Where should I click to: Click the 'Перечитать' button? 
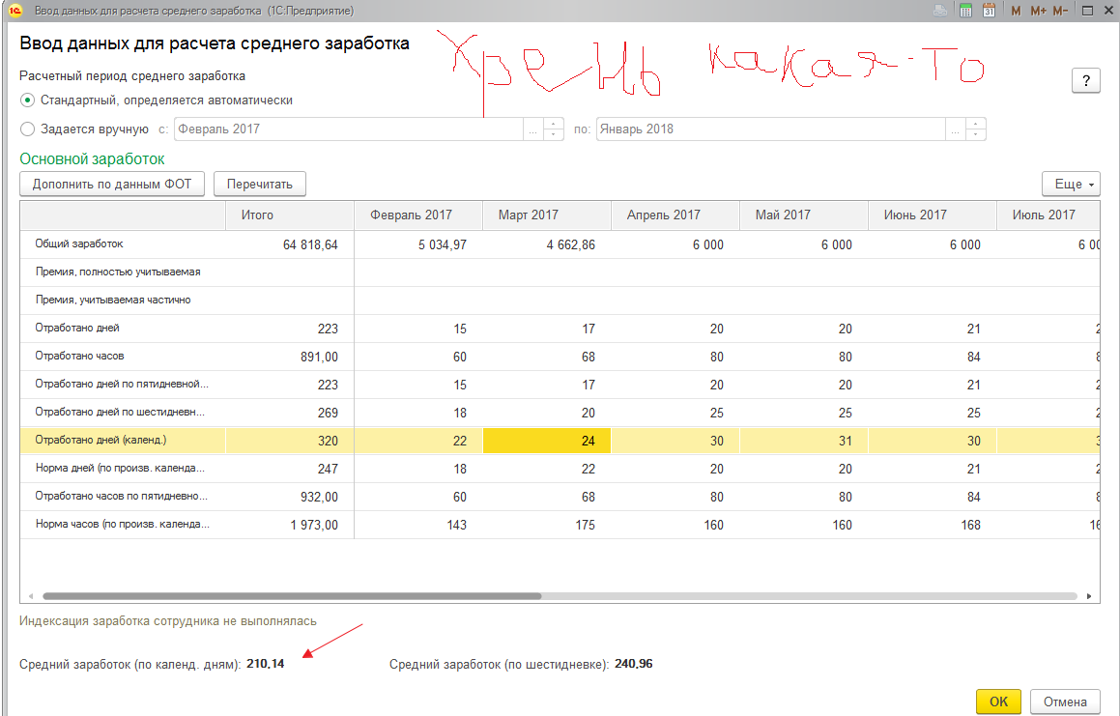point(260,184)
